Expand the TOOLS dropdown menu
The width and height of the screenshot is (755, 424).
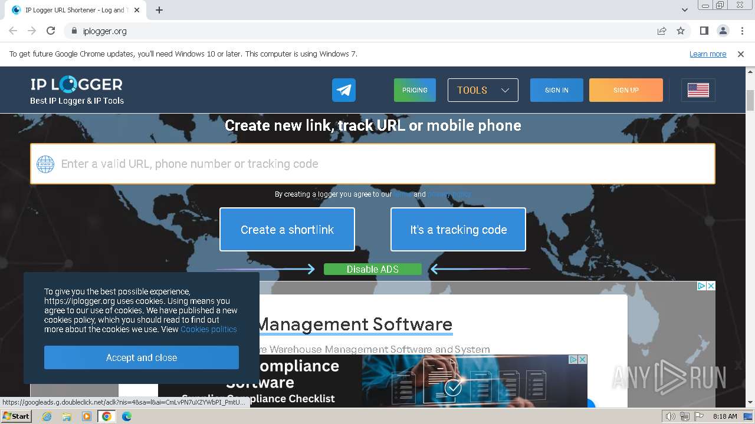point(483,90)
